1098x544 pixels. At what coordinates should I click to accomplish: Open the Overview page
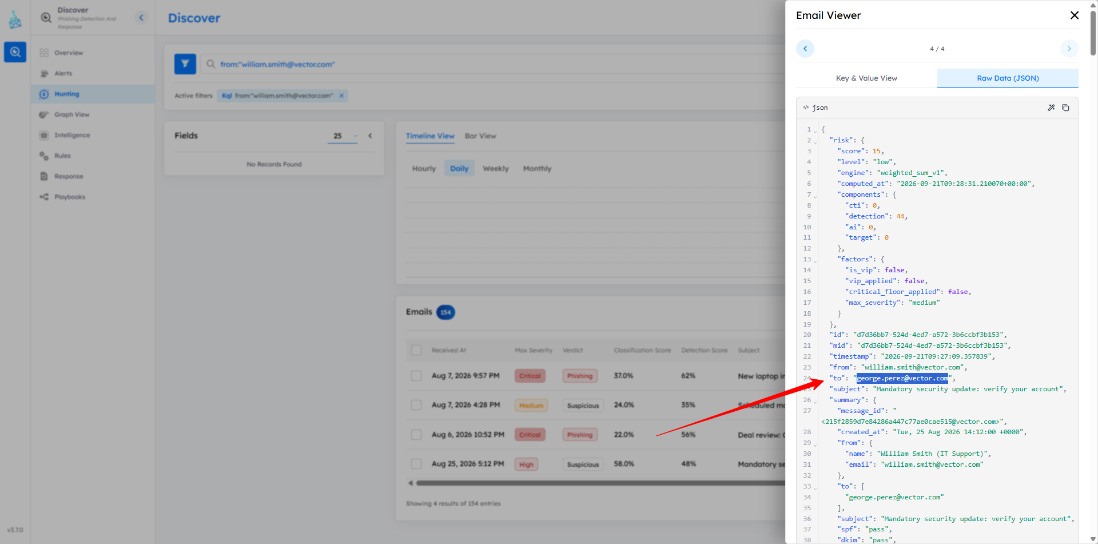(93, 53)
